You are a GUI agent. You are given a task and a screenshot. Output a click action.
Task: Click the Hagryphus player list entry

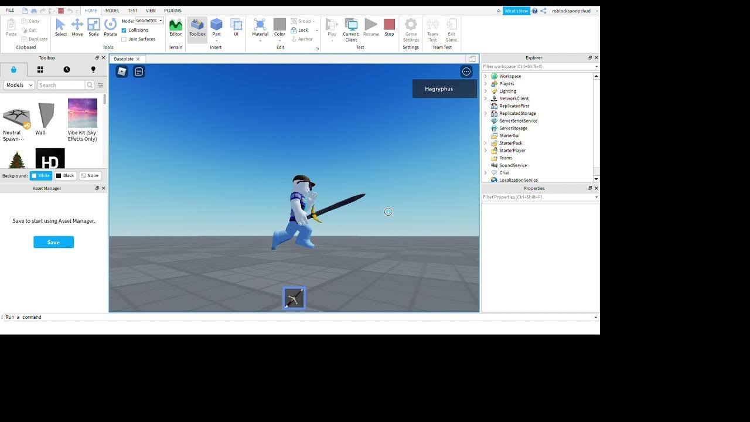(445, 89)
